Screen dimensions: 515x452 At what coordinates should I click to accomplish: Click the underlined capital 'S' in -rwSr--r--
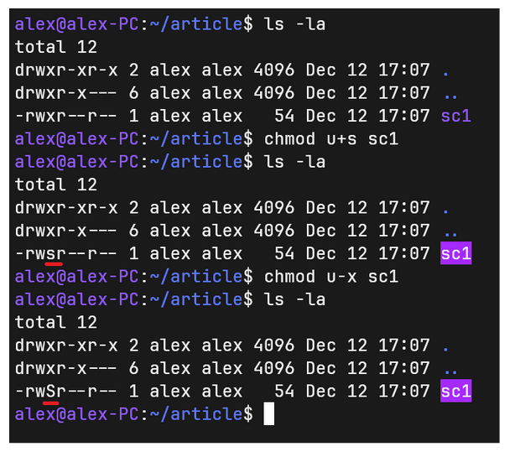click(x=50, y=391)
